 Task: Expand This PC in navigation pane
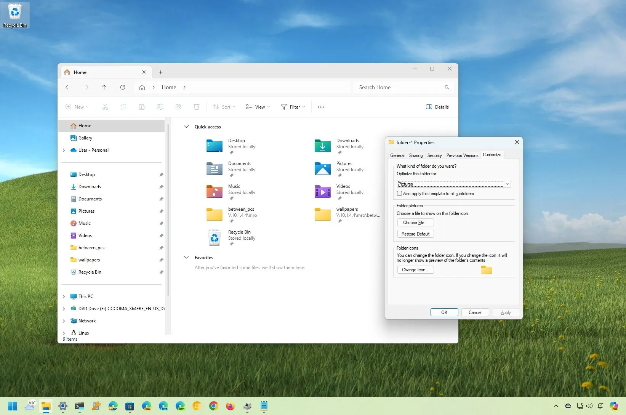click(64, 296)
